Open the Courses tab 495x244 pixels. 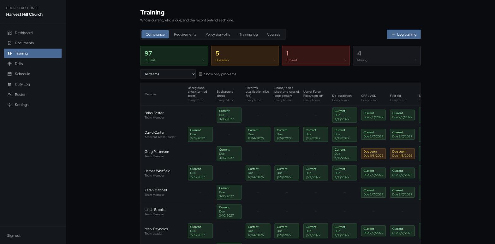tap(273, 34)
